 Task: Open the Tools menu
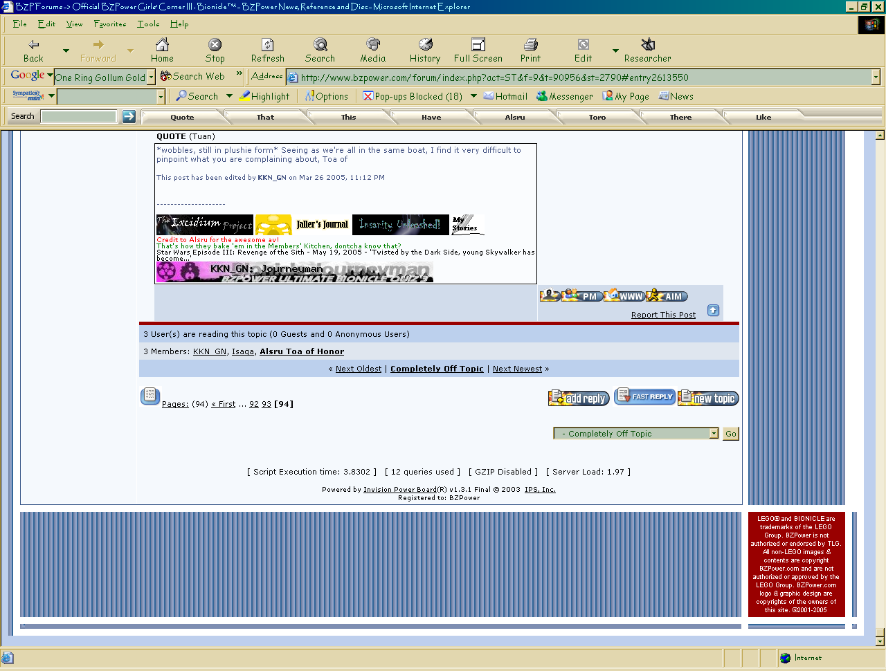[148, 24]
